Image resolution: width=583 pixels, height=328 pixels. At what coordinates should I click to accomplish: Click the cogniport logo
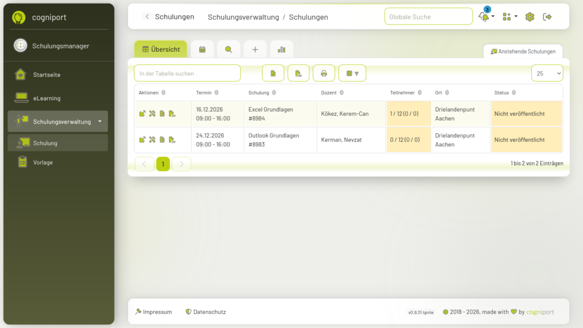click(x=19, y=17)
